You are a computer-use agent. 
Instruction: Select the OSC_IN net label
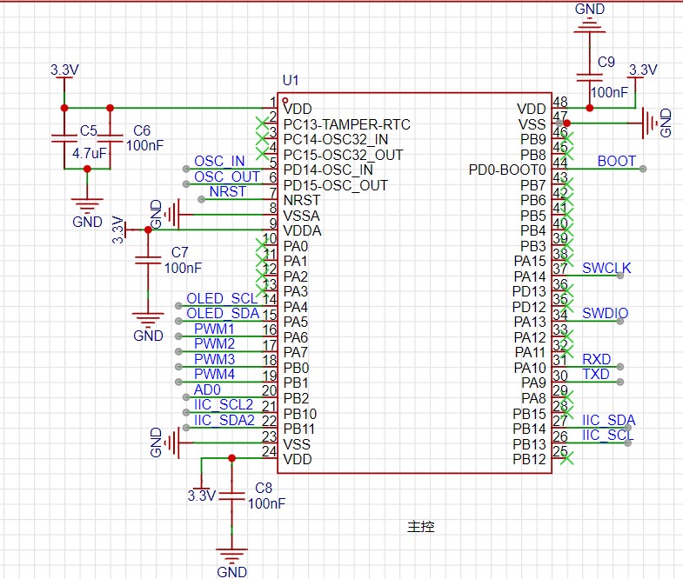(x=218, y=162)
